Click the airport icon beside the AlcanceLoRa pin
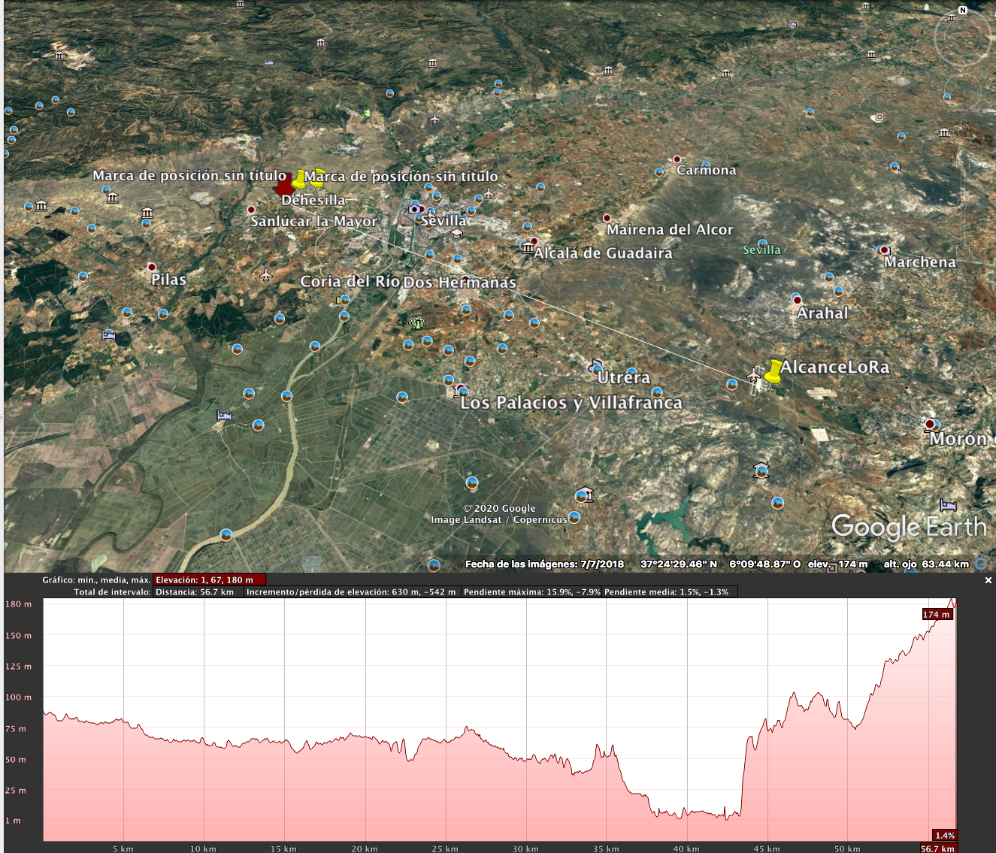996x853 pixels. click(755, 375)
